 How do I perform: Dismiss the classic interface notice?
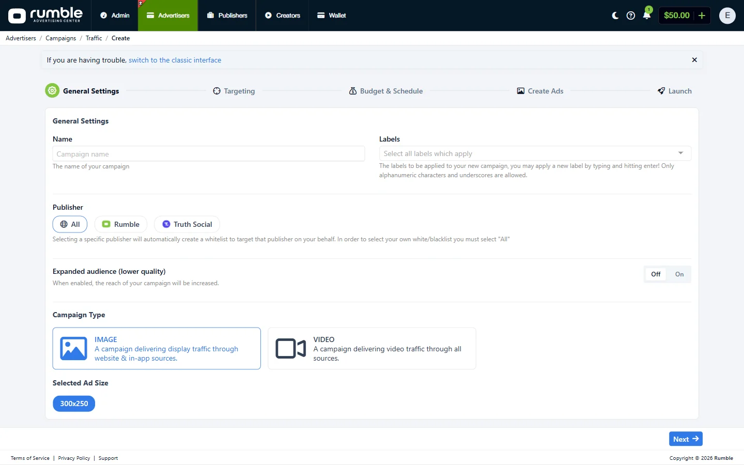point(694,60)
